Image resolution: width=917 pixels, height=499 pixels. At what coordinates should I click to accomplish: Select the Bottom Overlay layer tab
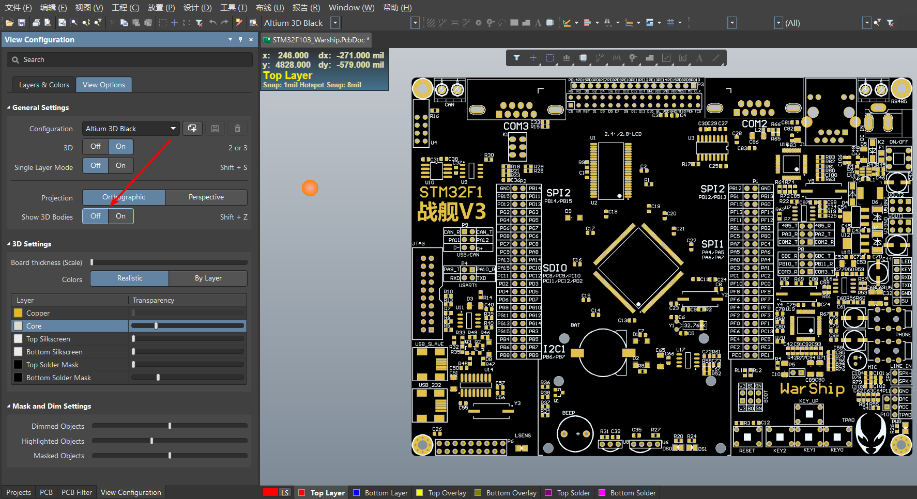coord(506,493)
